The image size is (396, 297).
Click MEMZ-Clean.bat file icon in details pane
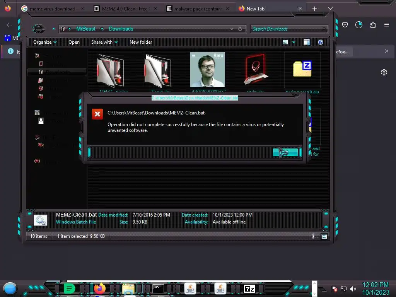pos(40,220)
